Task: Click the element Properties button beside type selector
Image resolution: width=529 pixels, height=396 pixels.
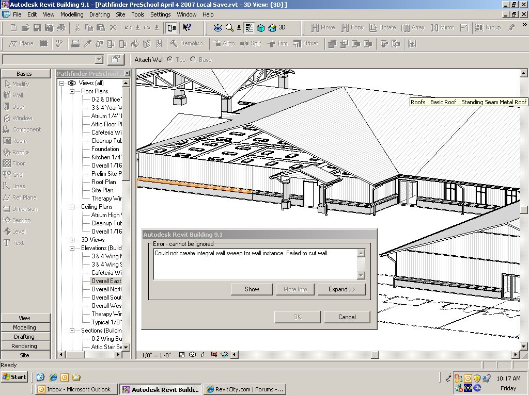Action: click(116, 59)
